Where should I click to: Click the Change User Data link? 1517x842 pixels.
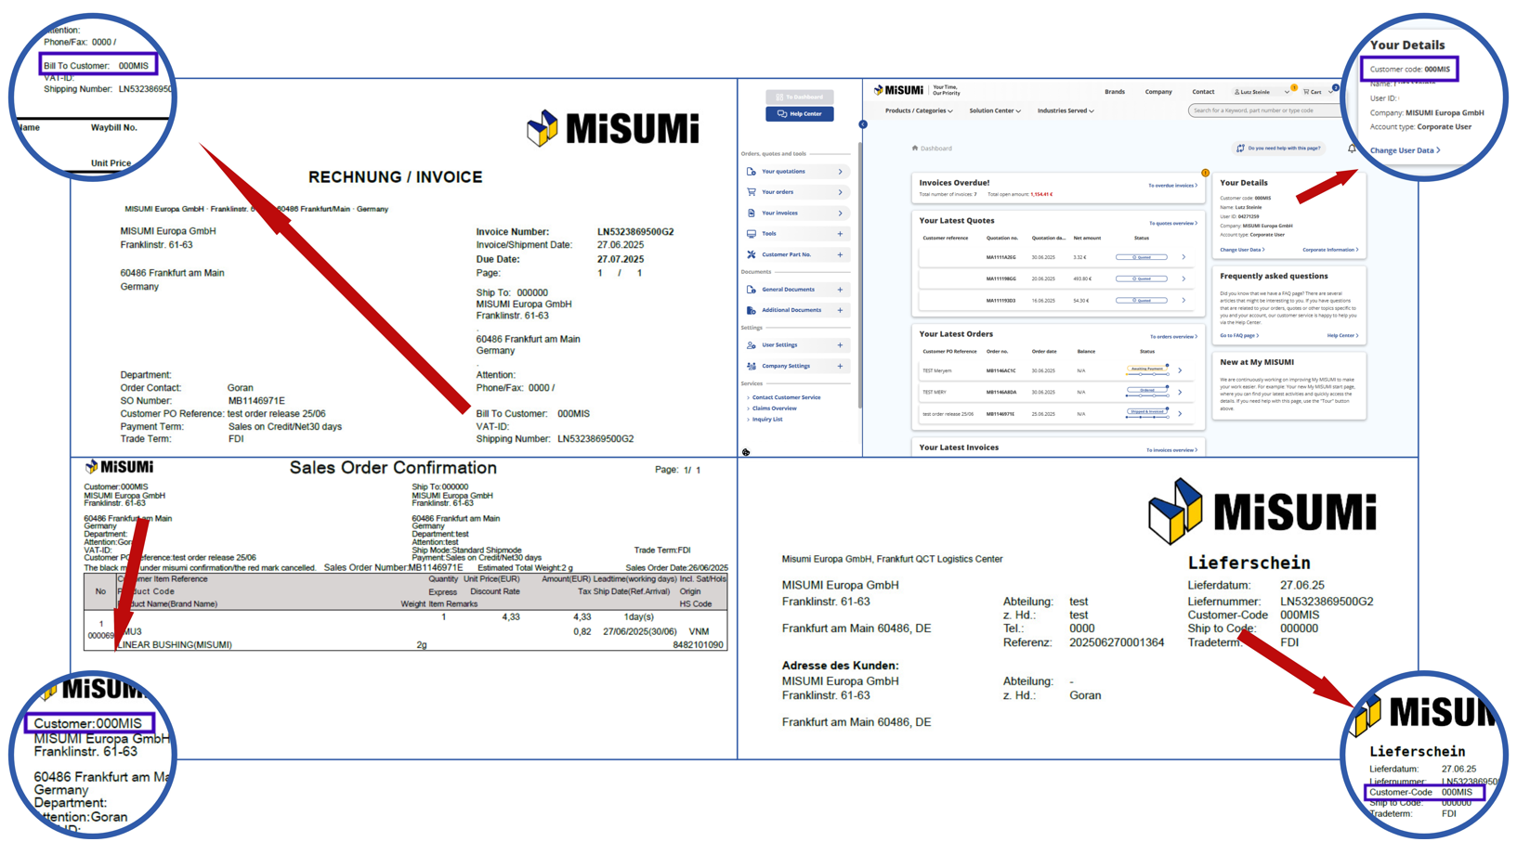pyautogui.click(x=1242, y=250)
